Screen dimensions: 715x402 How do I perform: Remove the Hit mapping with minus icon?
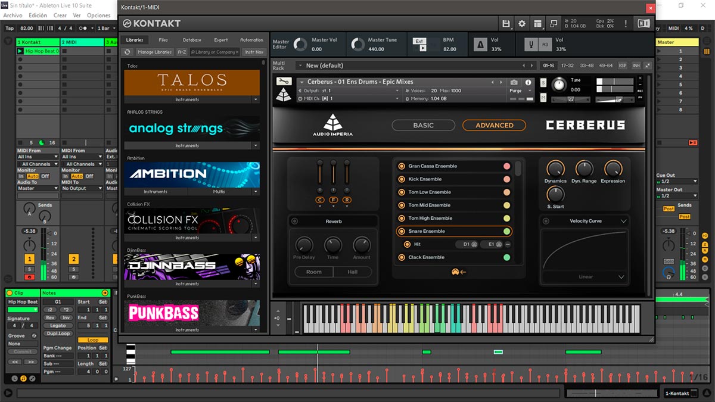(508, 244)
